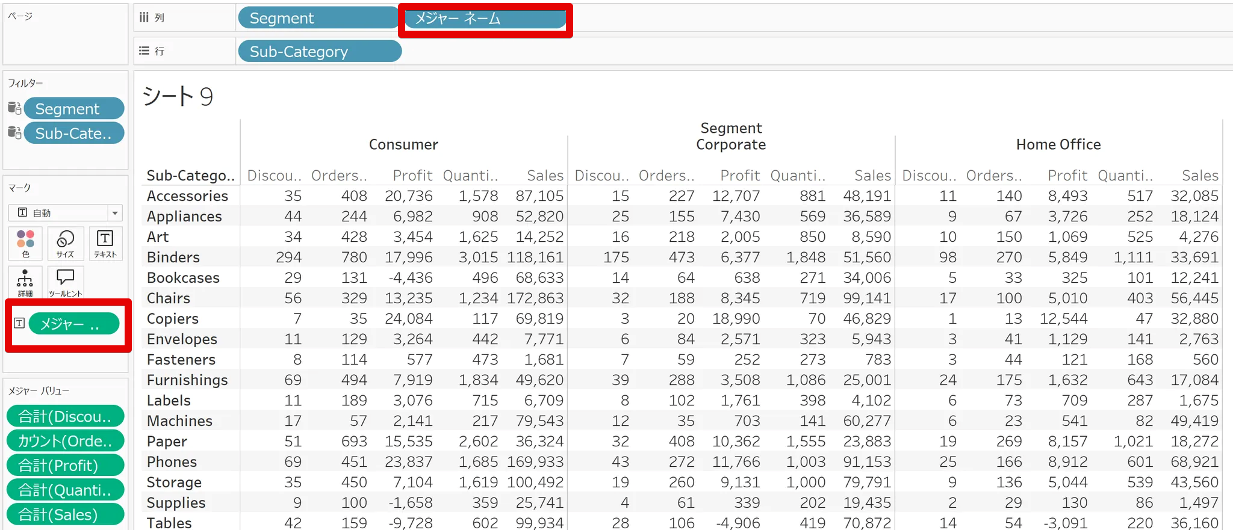Click the Supplies row label
This screenshot has width=1233, height=530.
[x=176, y=503]
